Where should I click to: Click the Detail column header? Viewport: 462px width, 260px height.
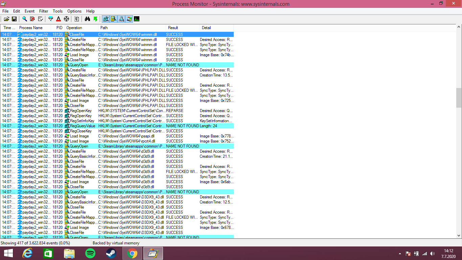tap(216, 28)
